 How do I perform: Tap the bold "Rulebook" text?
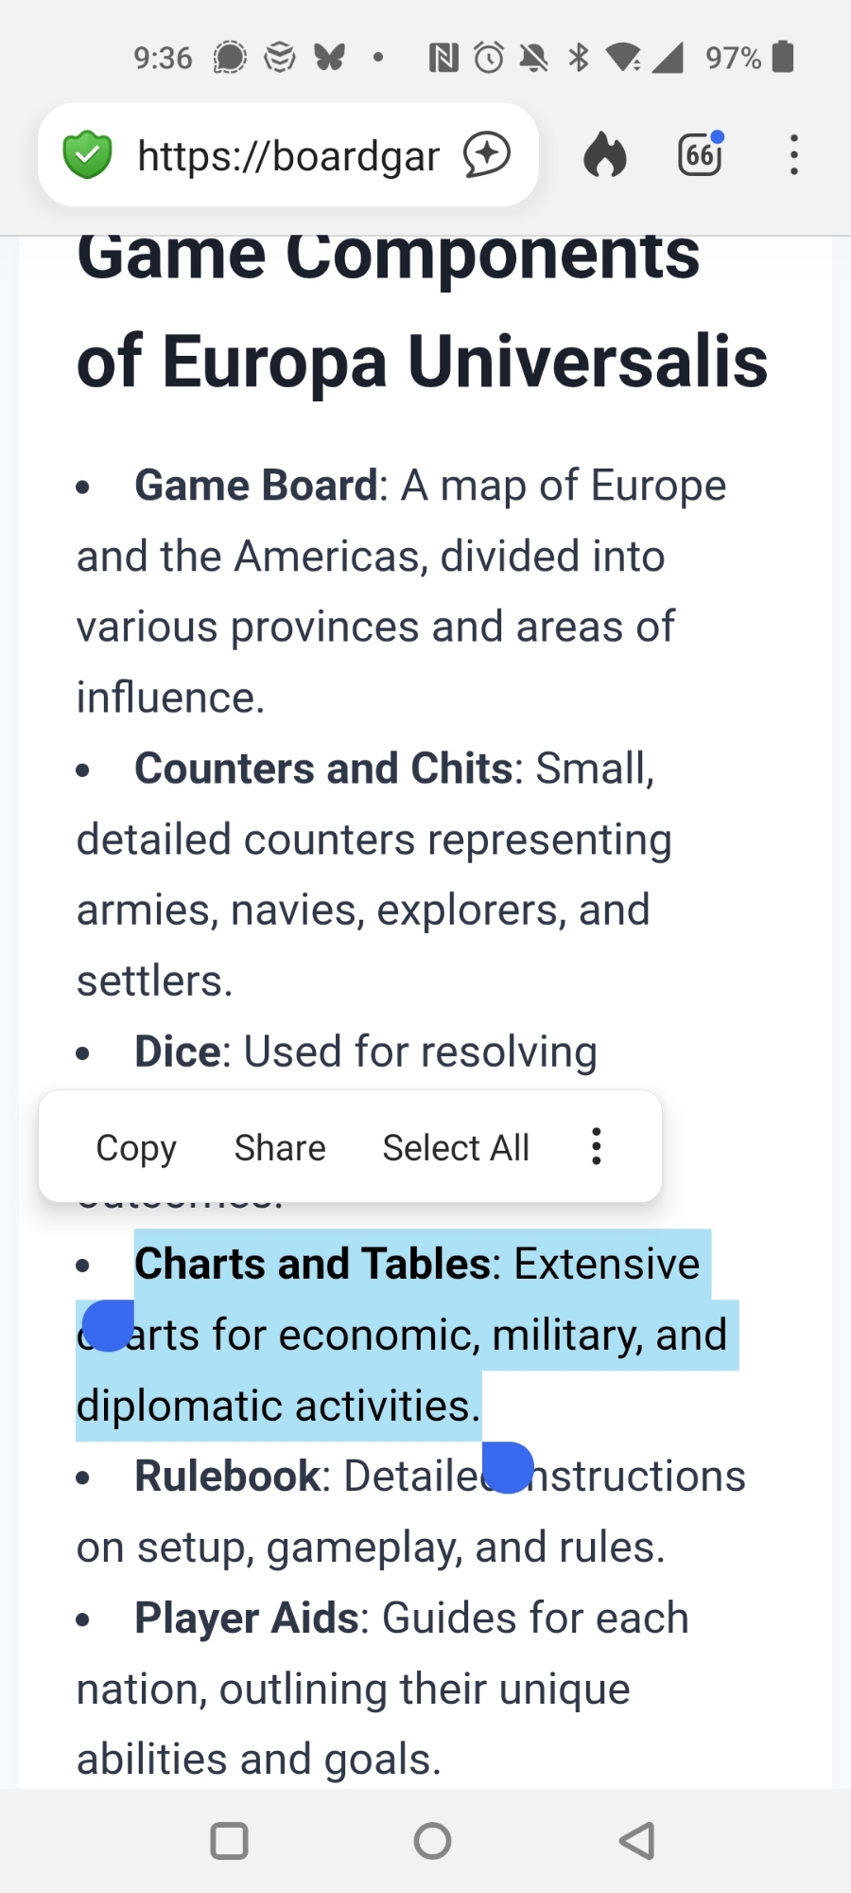(228, 1477)
